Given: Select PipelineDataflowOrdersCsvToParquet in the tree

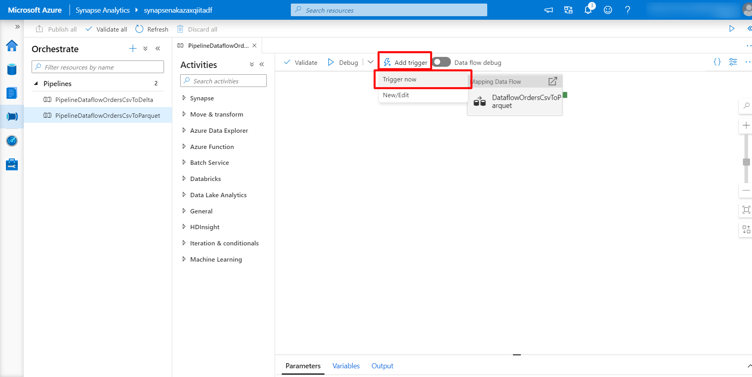Looking at the screenshot, I should pos(98,115).
